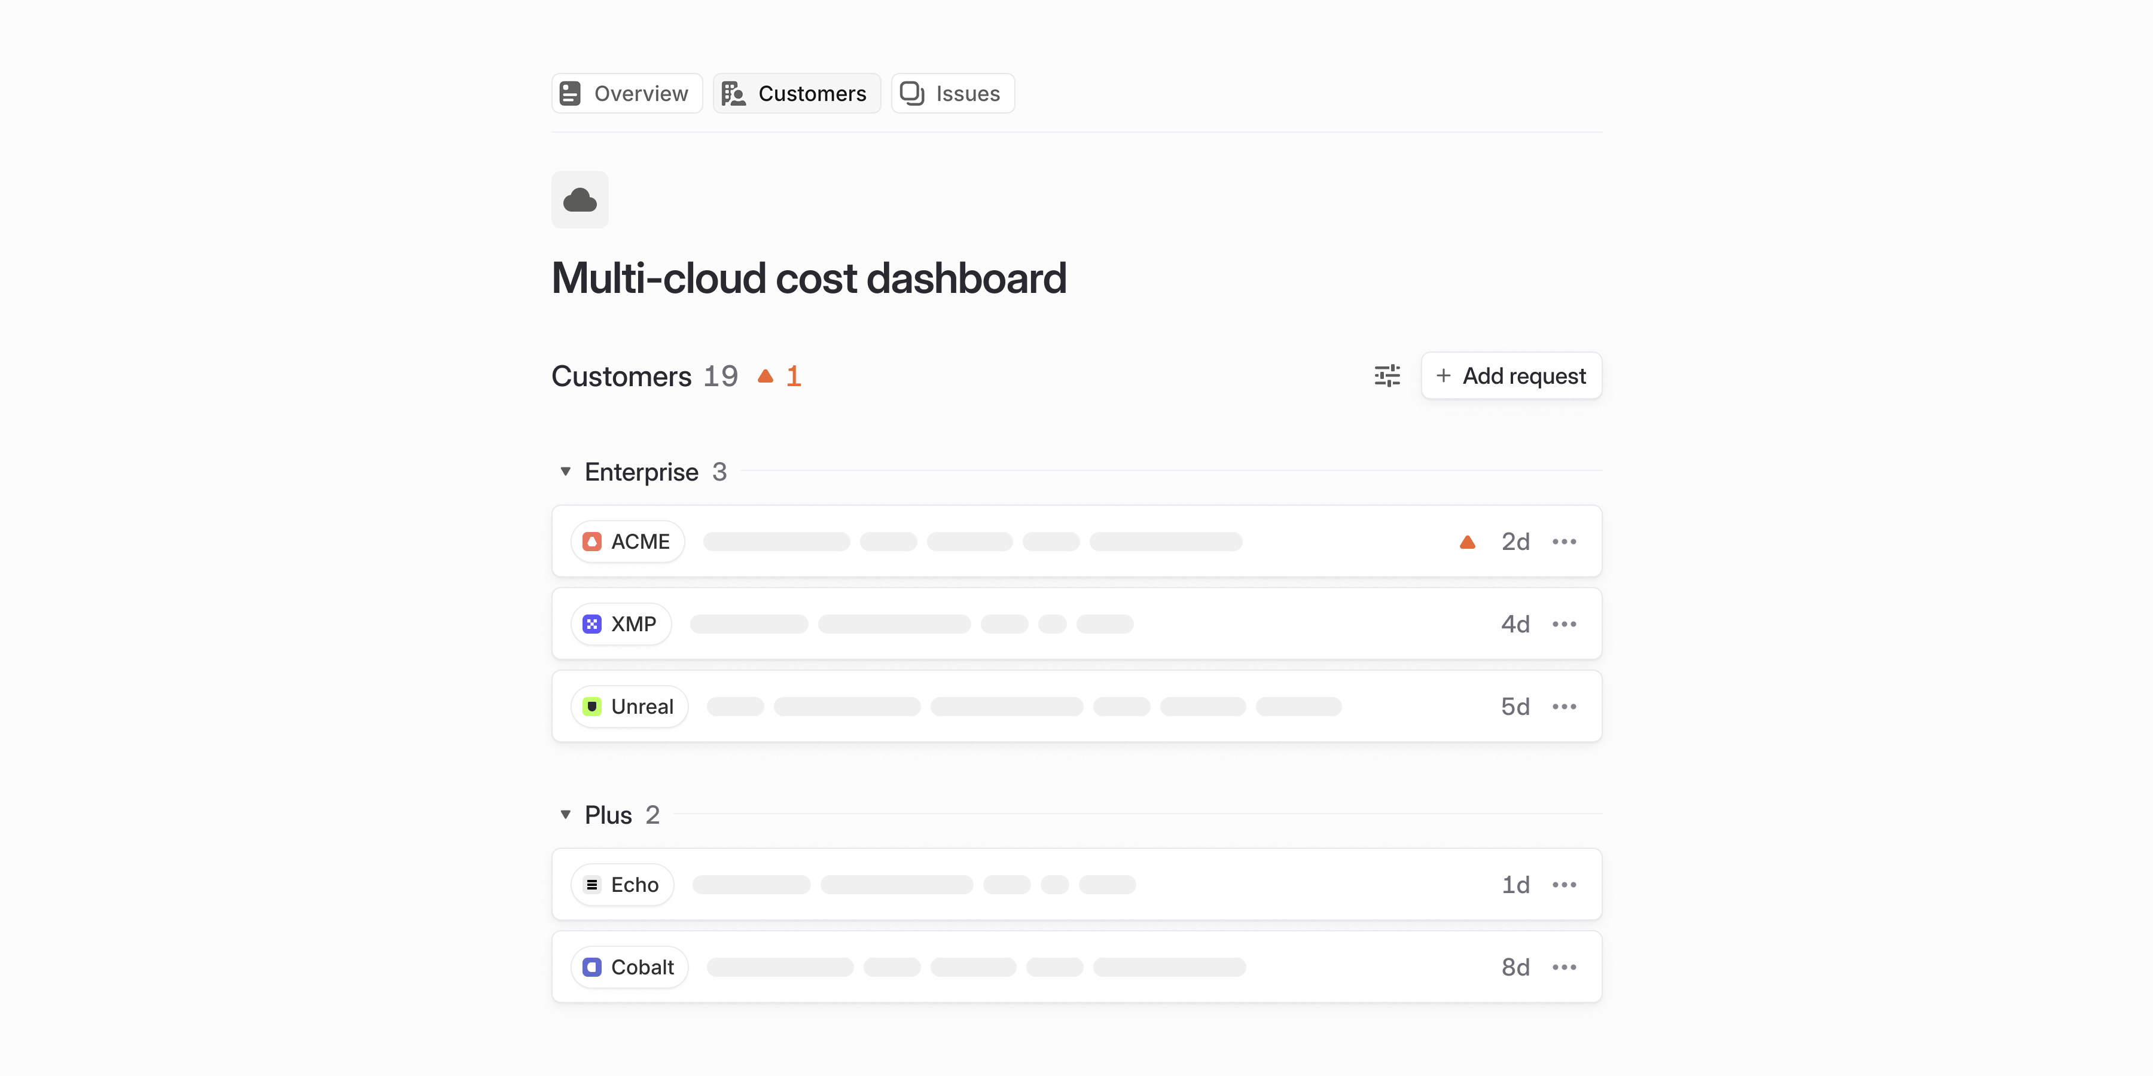Collapse the Enterprise group

click(x=566, y=472)
